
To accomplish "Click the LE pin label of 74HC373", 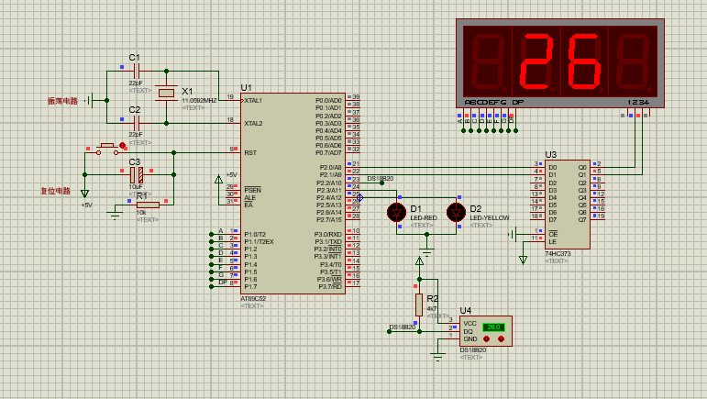I will click(552, 241).
